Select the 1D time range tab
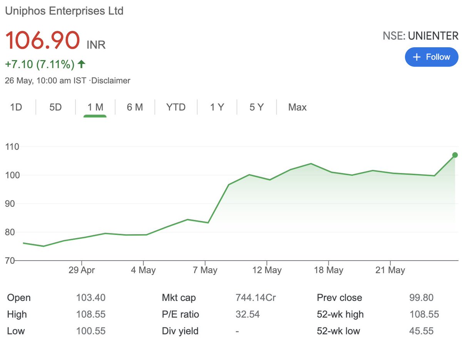 click(x=16, y=107)
